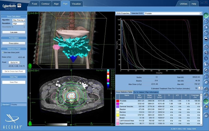The height and width of the screenshot is (131, 209).
Task: Click the Go to >> button
Action: point(14,63)
